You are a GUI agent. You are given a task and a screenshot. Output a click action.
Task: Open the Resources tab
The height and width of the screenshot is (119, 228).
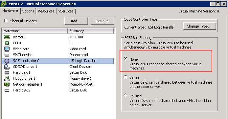[46, 11]
